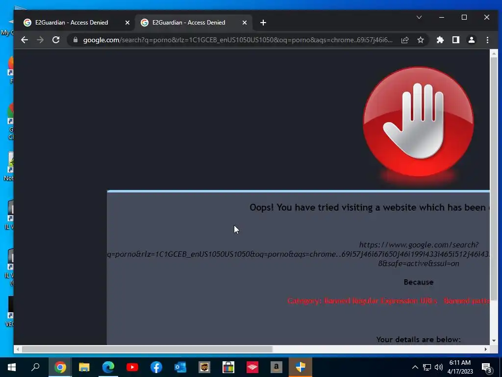View site security lock info

point(75,40)
